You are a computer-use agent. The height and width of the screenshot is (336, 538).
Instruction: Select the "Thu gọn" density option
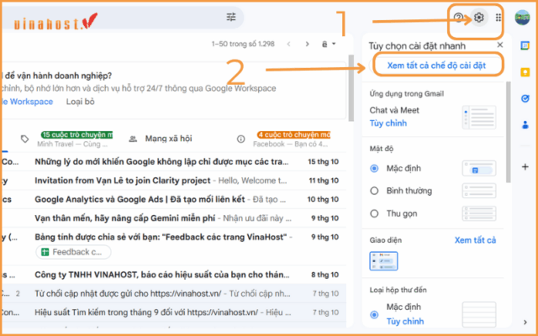(x=375, y=213)
